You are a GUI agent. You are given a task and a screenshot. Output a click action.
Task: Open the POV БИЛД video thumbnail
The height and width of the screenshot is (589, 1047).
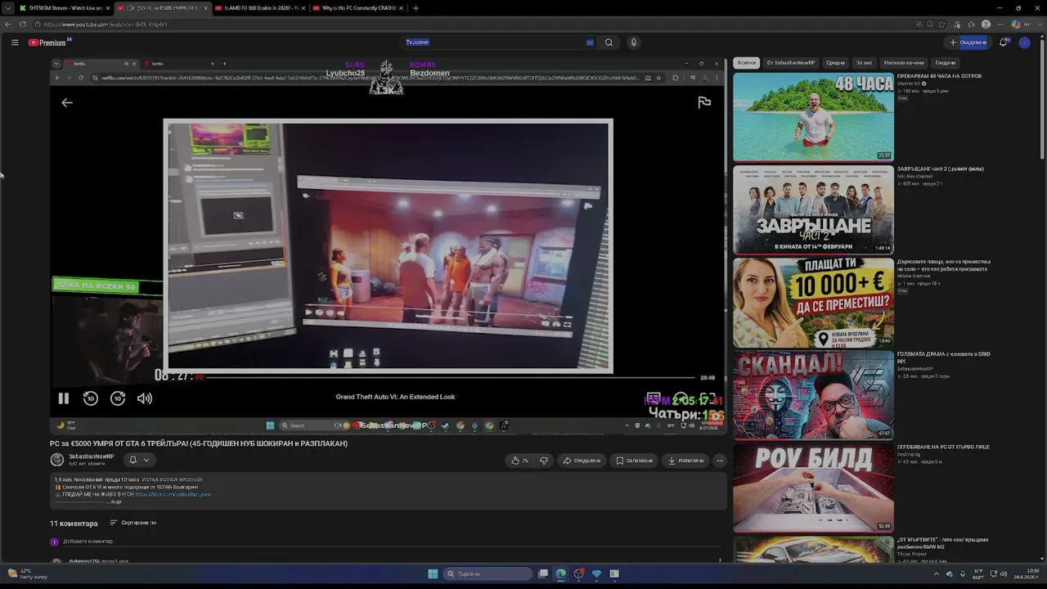point(813,488)
